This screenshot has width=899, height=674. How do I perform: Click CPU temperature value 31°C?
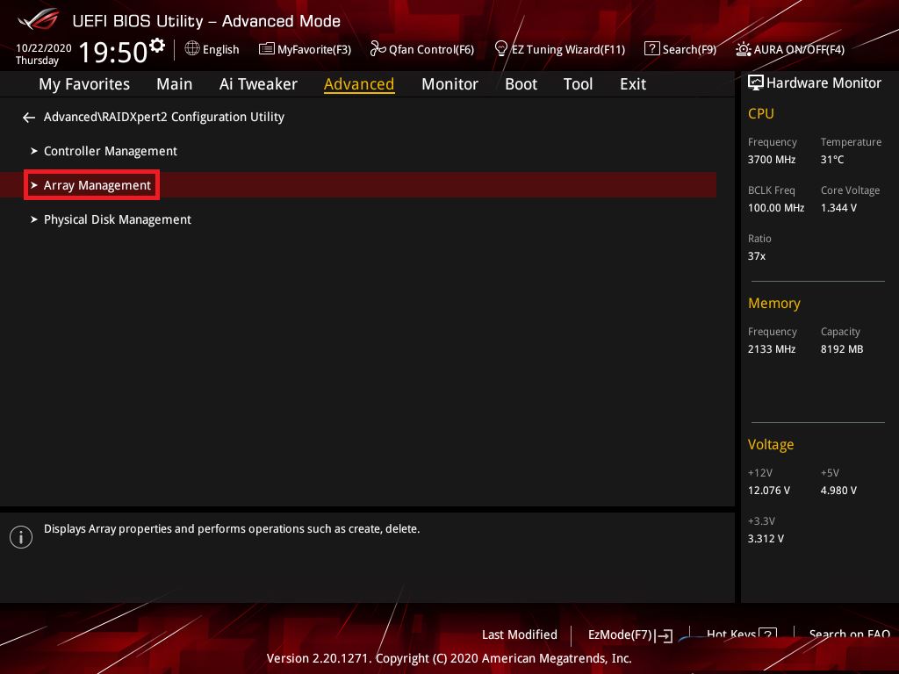[832, 160]
